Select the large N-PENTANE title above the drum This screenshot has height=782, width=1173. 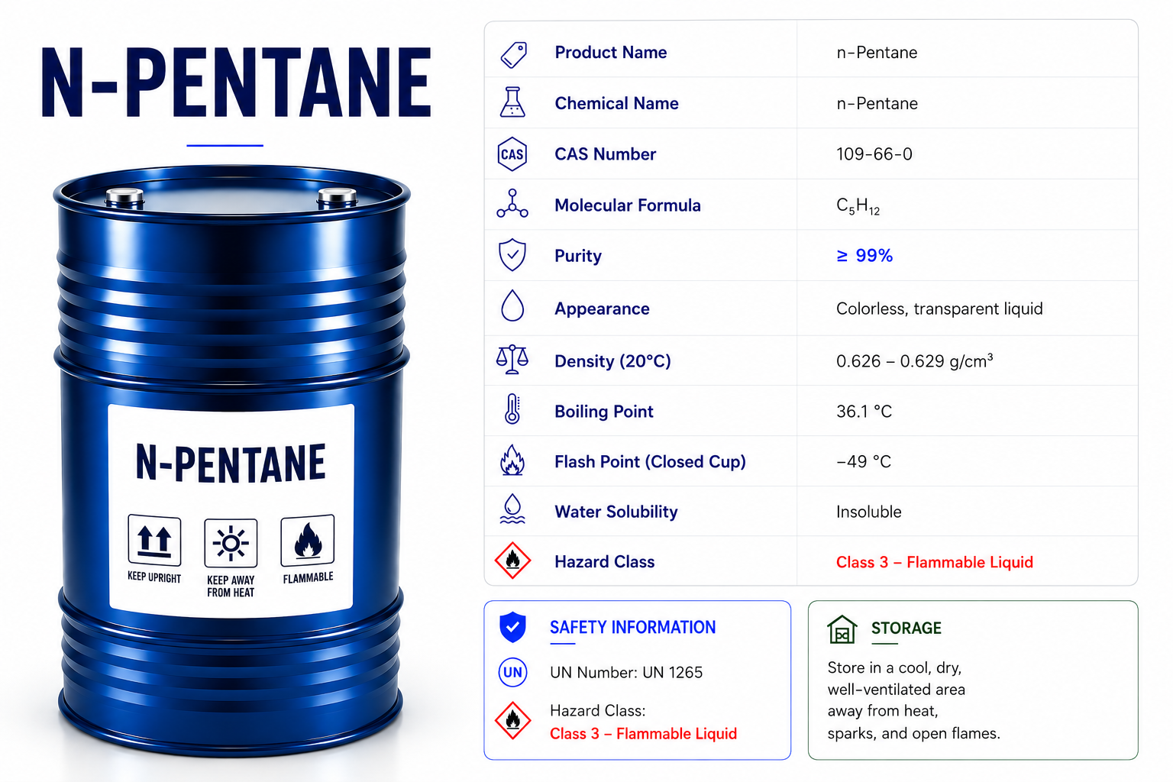pos(236,82)
